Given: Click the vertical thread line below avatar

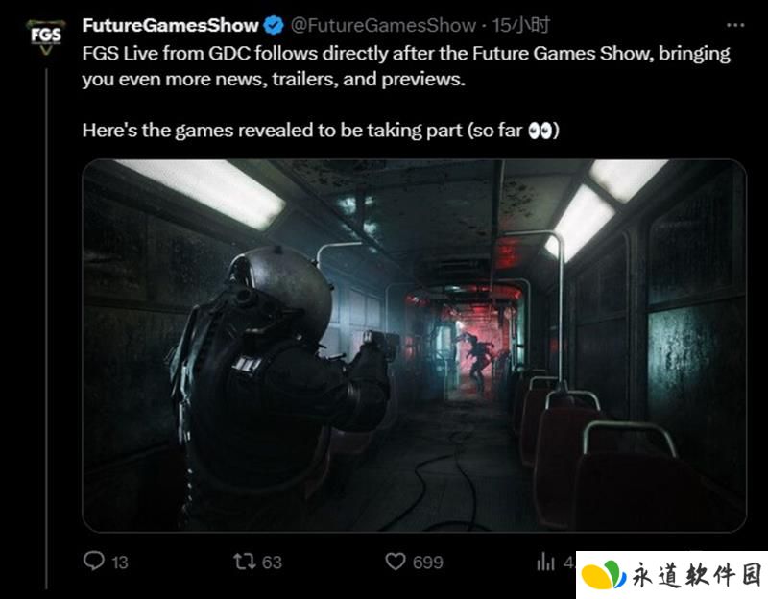Looking at the screenshot, I should point(46,328).
